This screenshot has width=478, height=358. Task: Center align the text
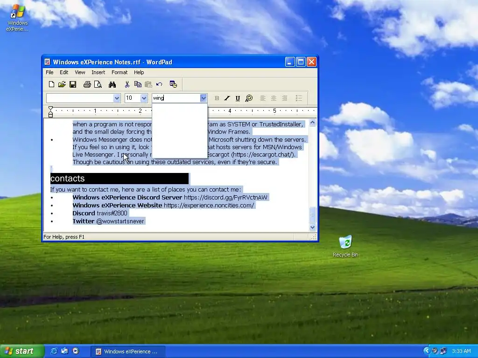[x=274, y=98]
